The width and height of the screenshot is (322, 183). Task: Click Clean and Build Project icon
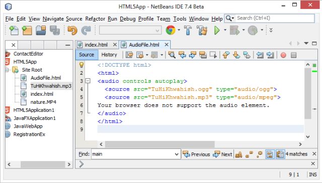[x=202, y=30]
